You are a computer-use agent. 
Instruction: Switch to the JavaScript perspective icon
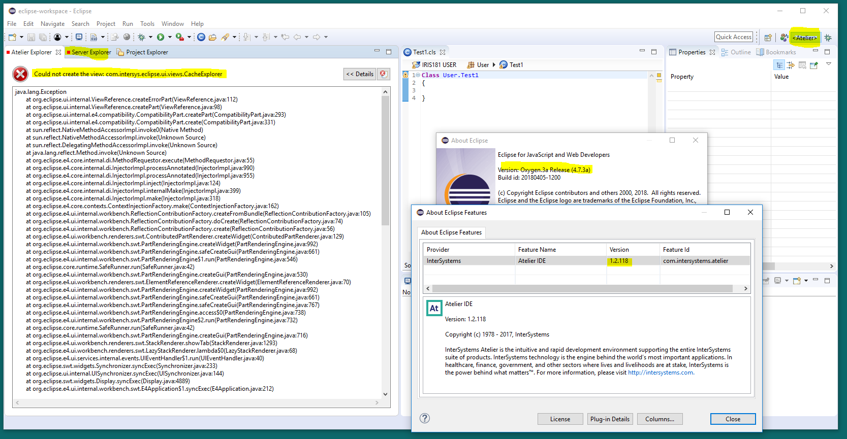pyautogui.click(x=784, y=38)
